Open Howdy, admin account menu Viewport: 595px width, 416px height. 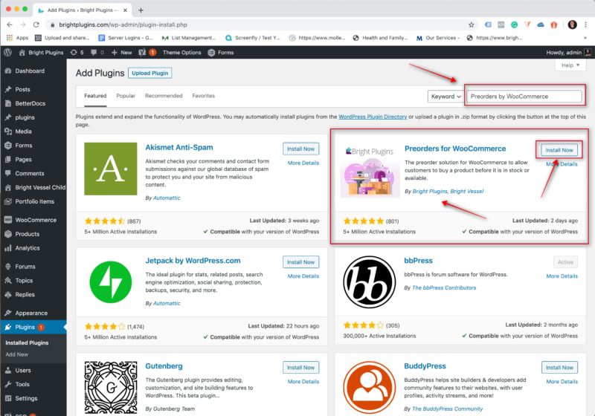tap(568, 53)
